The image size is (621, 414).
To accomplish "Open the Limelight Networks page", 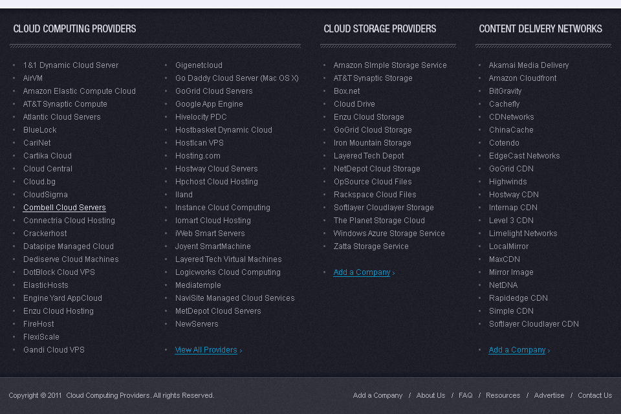I will tap(523, 233).
